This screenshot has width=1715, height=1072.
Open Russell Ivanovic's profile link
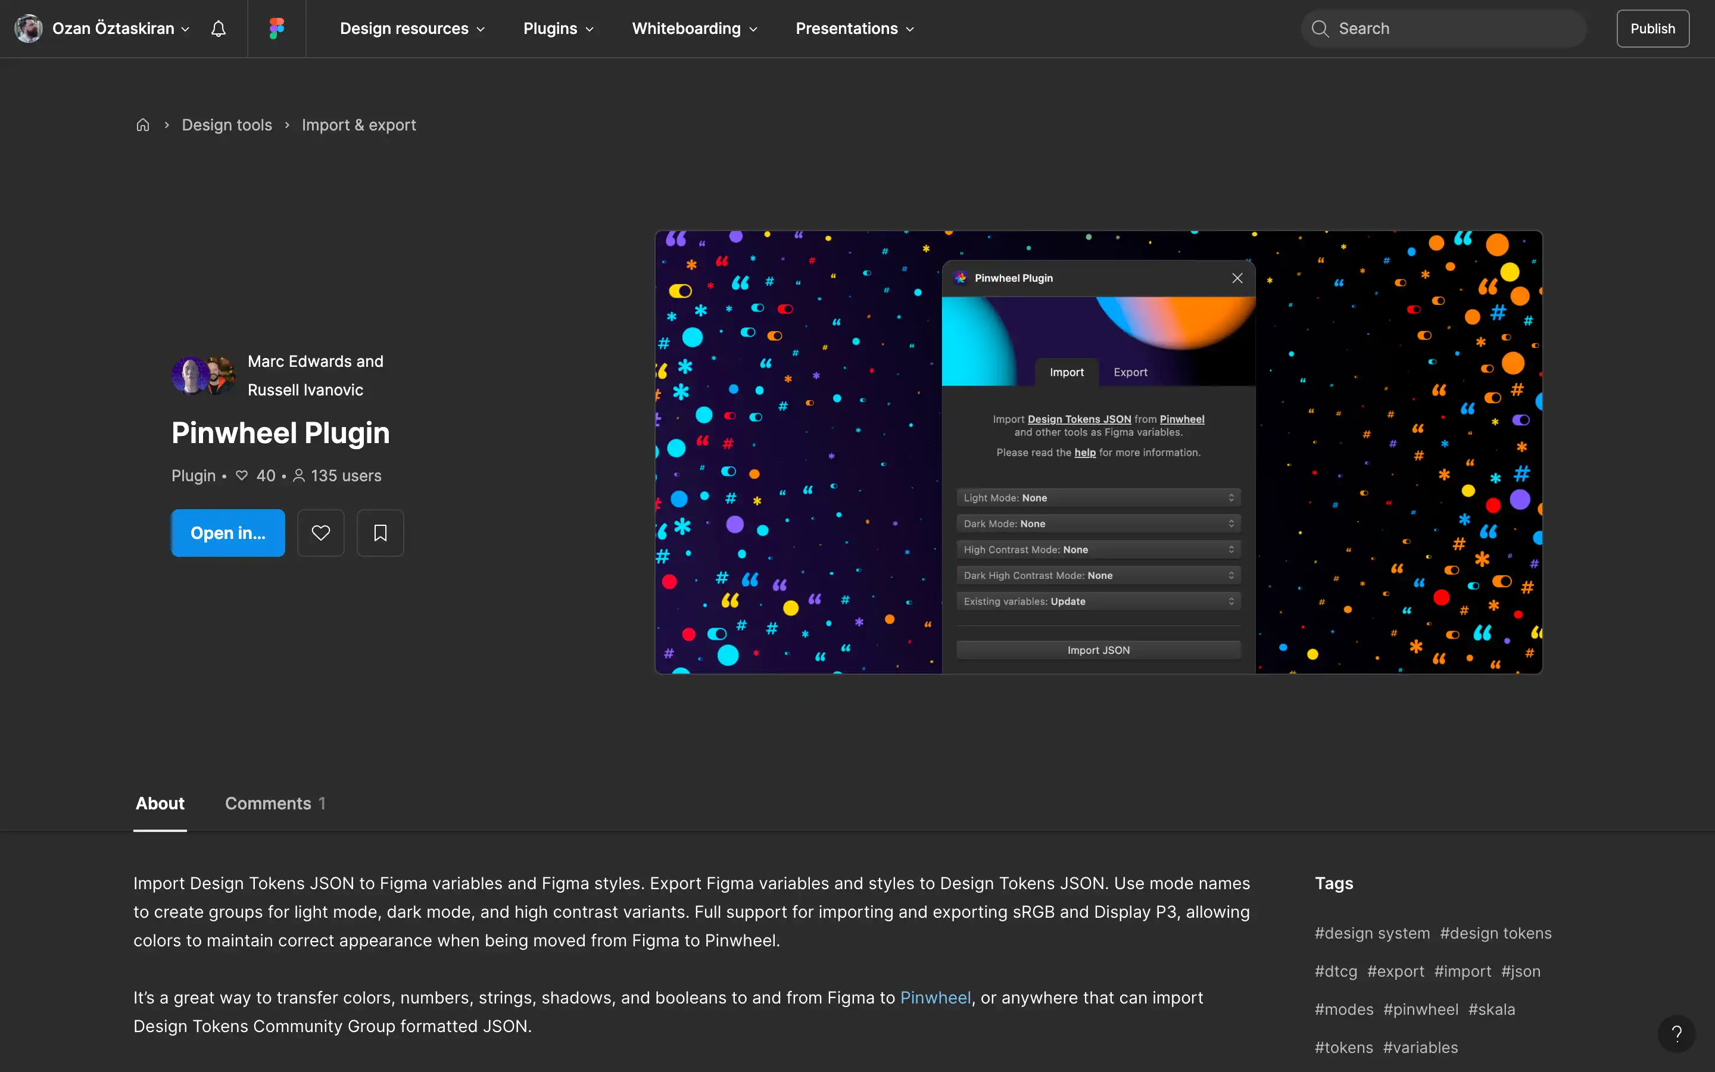point(305,390)
